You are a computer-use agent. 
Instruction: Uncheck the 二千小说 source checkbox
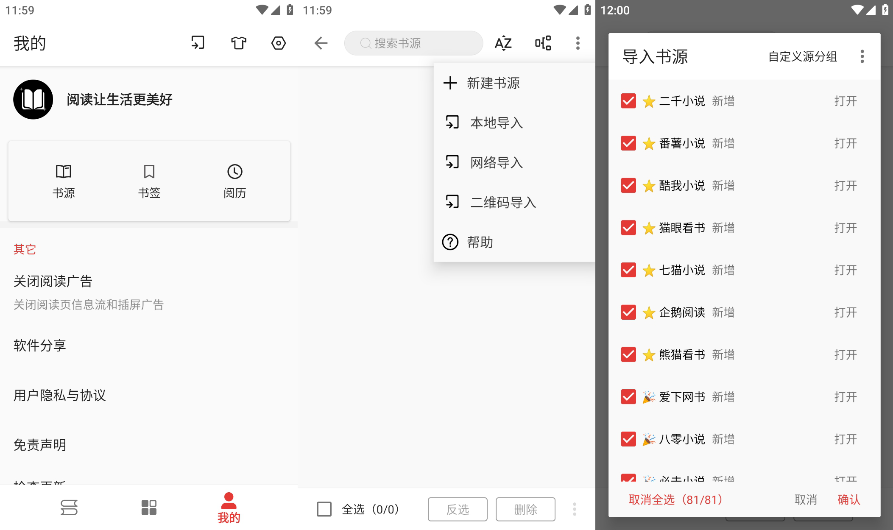point(628,101)
